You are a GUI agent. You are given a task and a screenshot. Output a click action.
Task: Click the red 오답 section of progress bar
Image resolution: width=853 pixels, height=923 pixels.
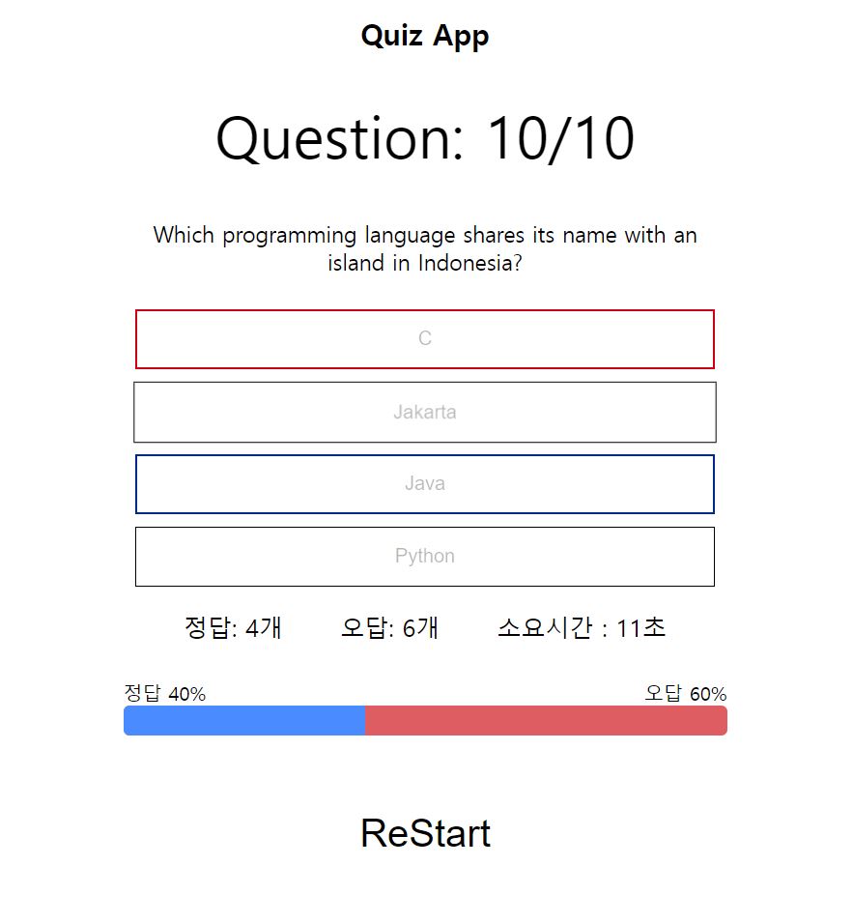coord(546,720)
